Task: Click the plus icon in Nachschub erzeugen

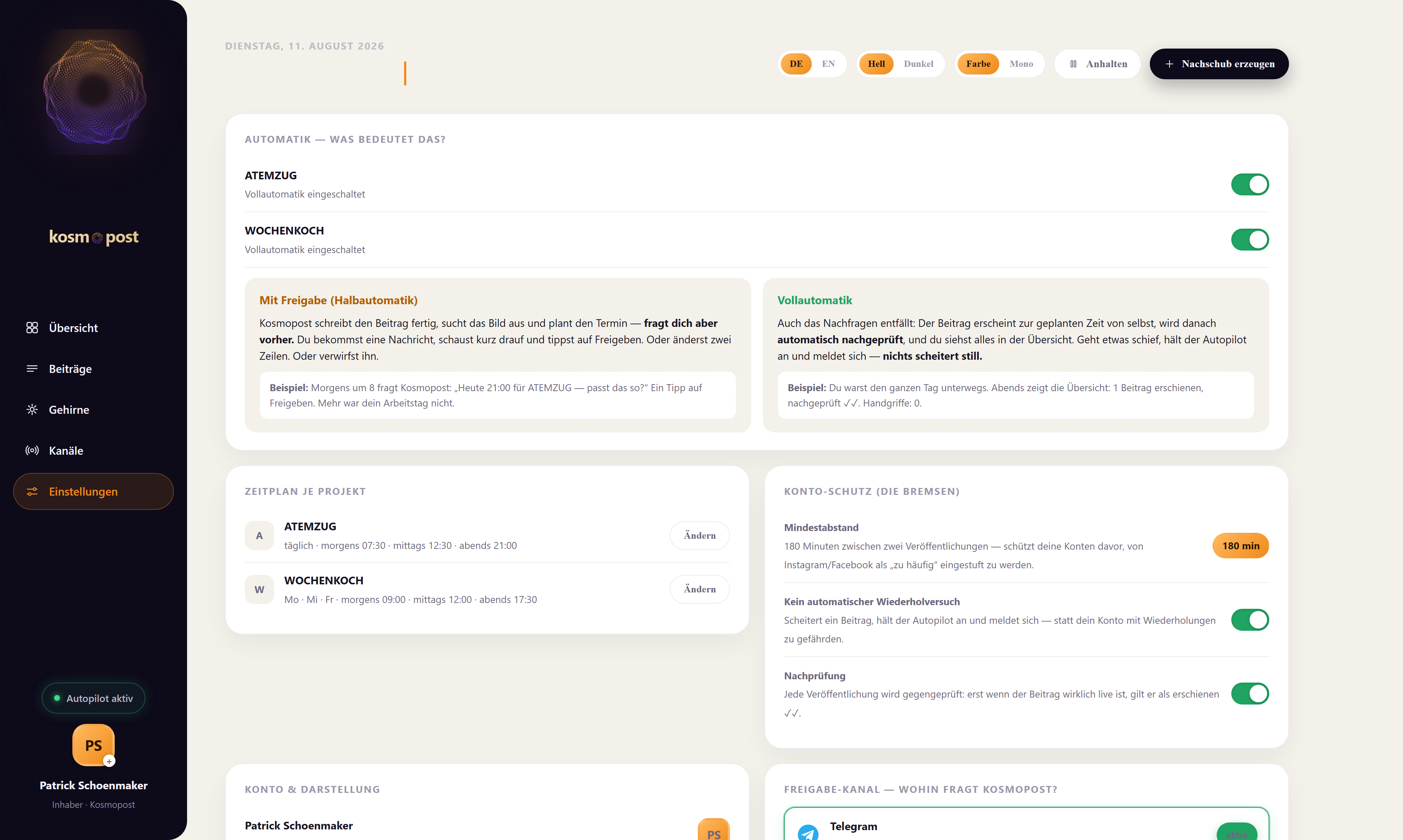Action: point(1169,64)
